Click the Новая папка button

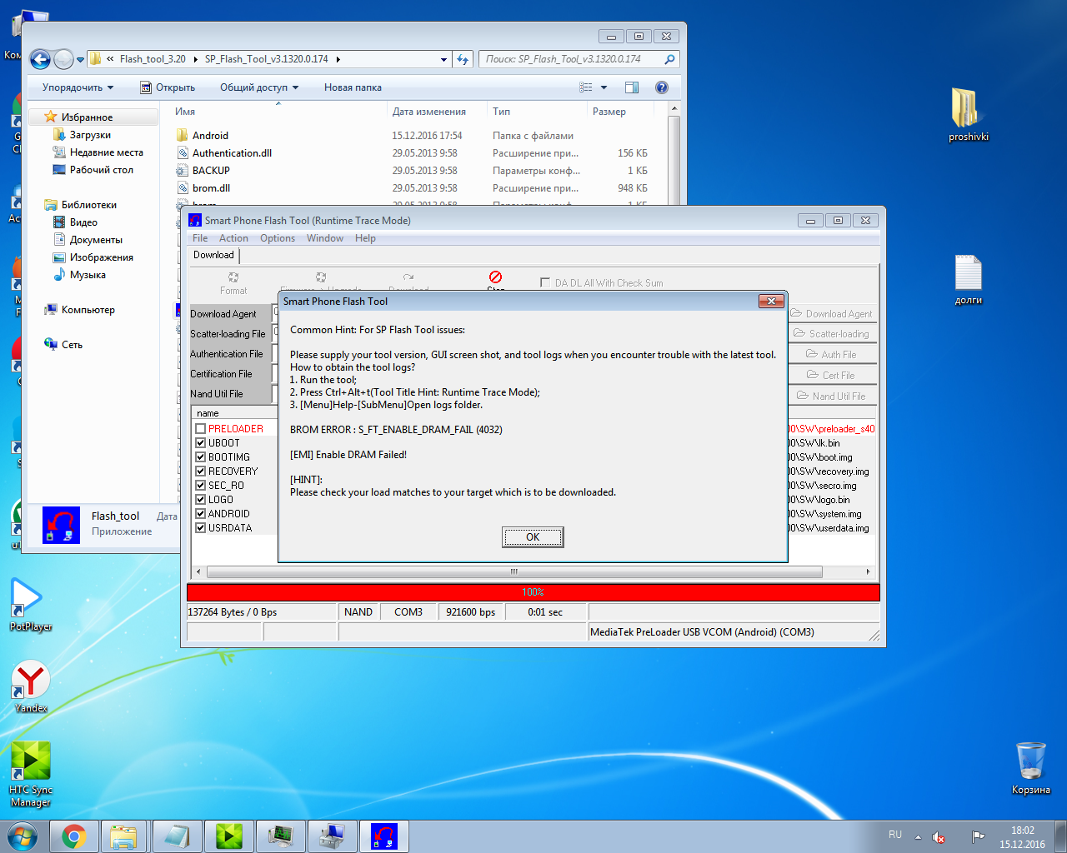pos(353,87)
